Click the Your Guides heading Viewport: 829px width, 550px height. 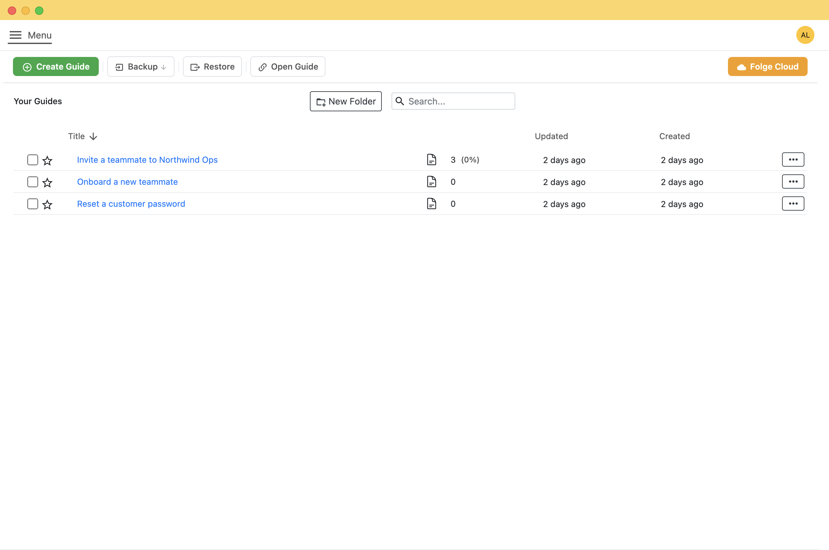pos(38,101)
